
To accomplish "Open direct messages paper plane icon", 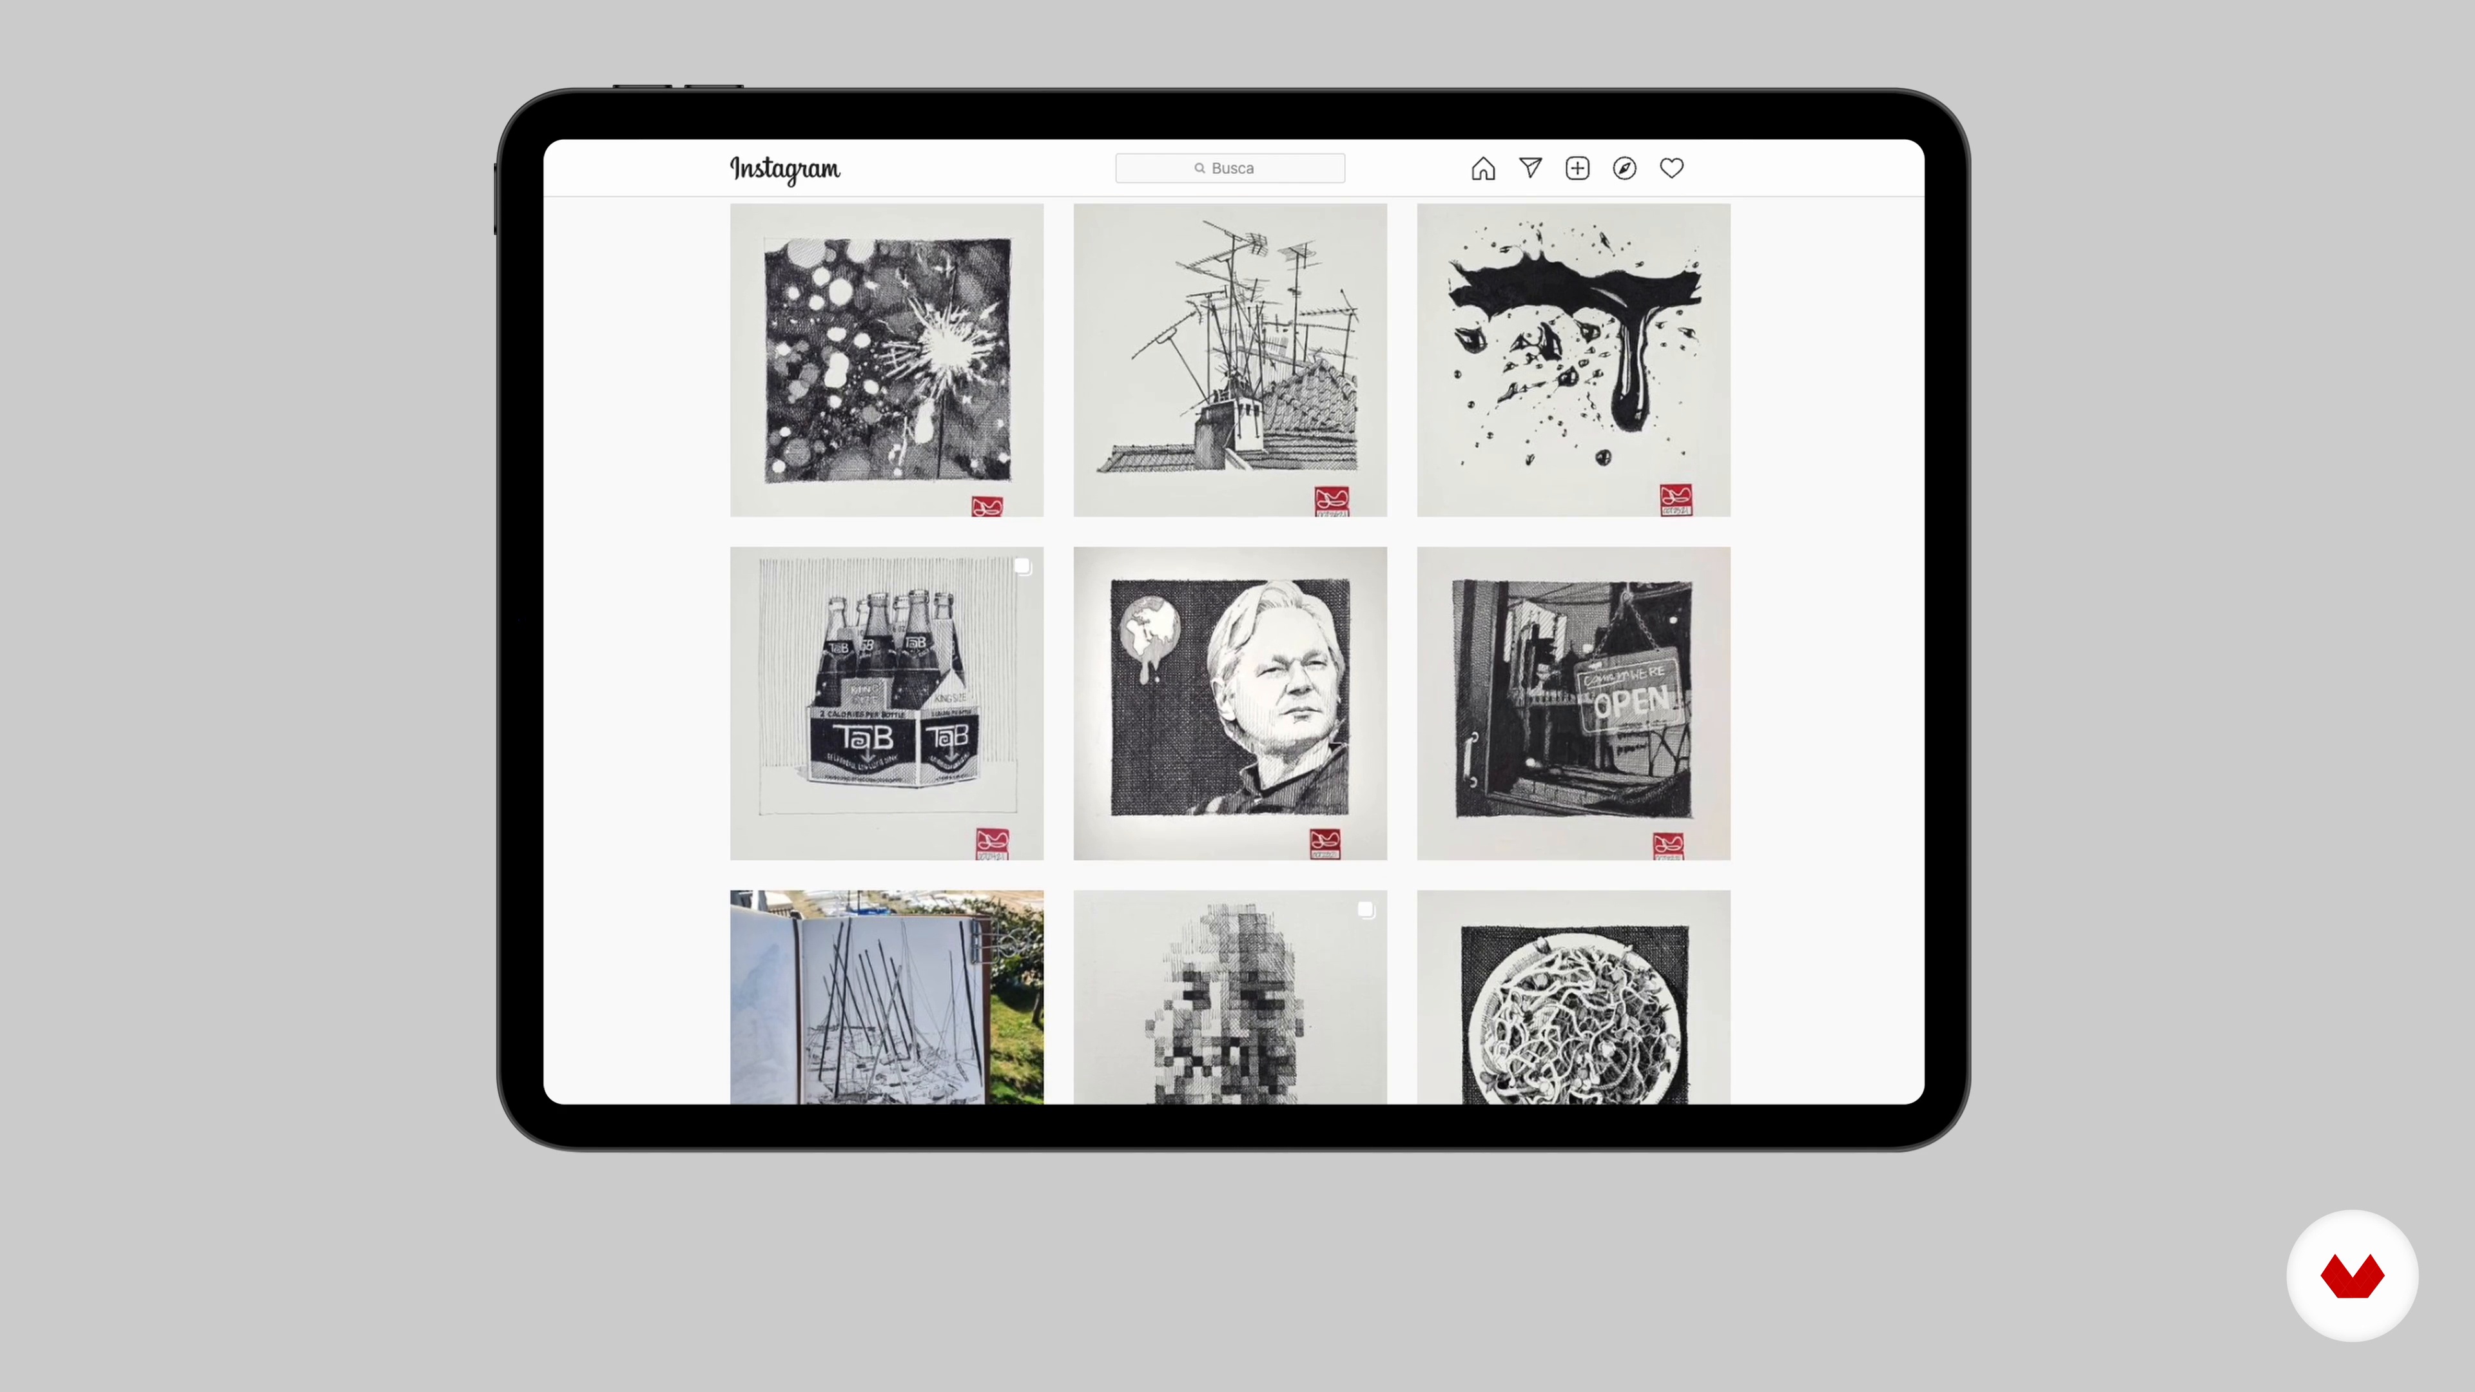I will point(1529,168).
